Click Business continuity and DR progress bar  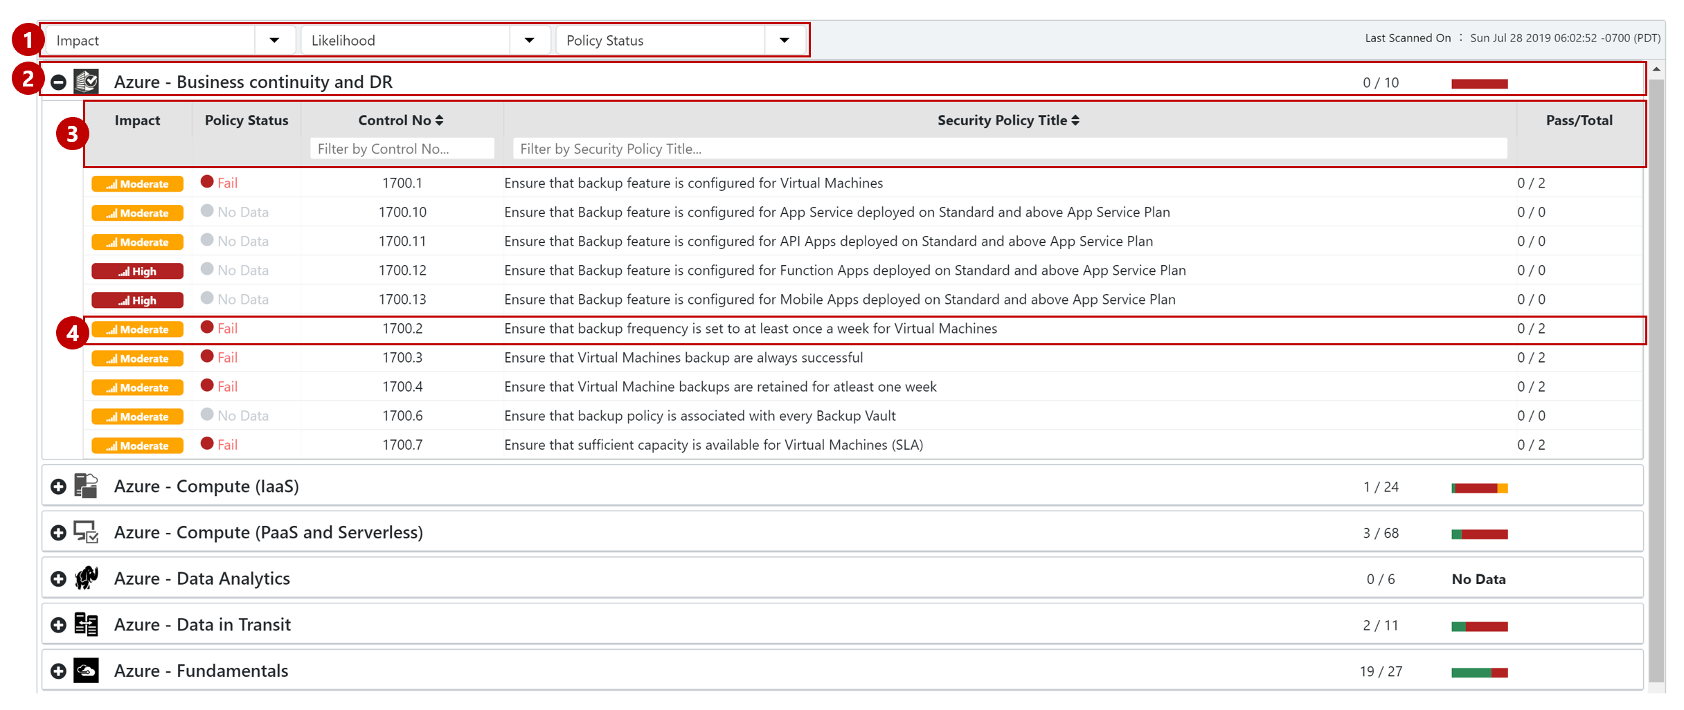click(x=1480, y=84)
